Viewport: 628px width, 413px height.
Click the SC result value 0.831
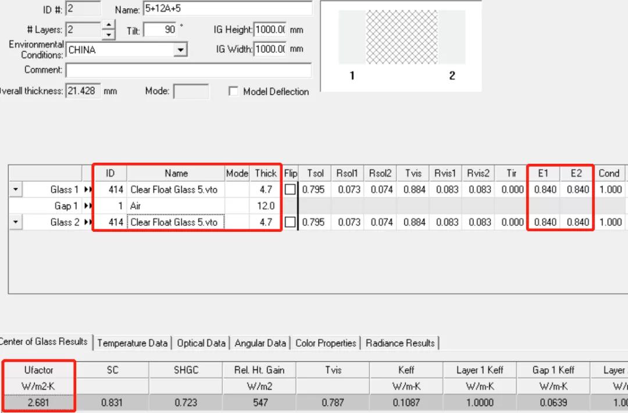(x=112, y=403)
